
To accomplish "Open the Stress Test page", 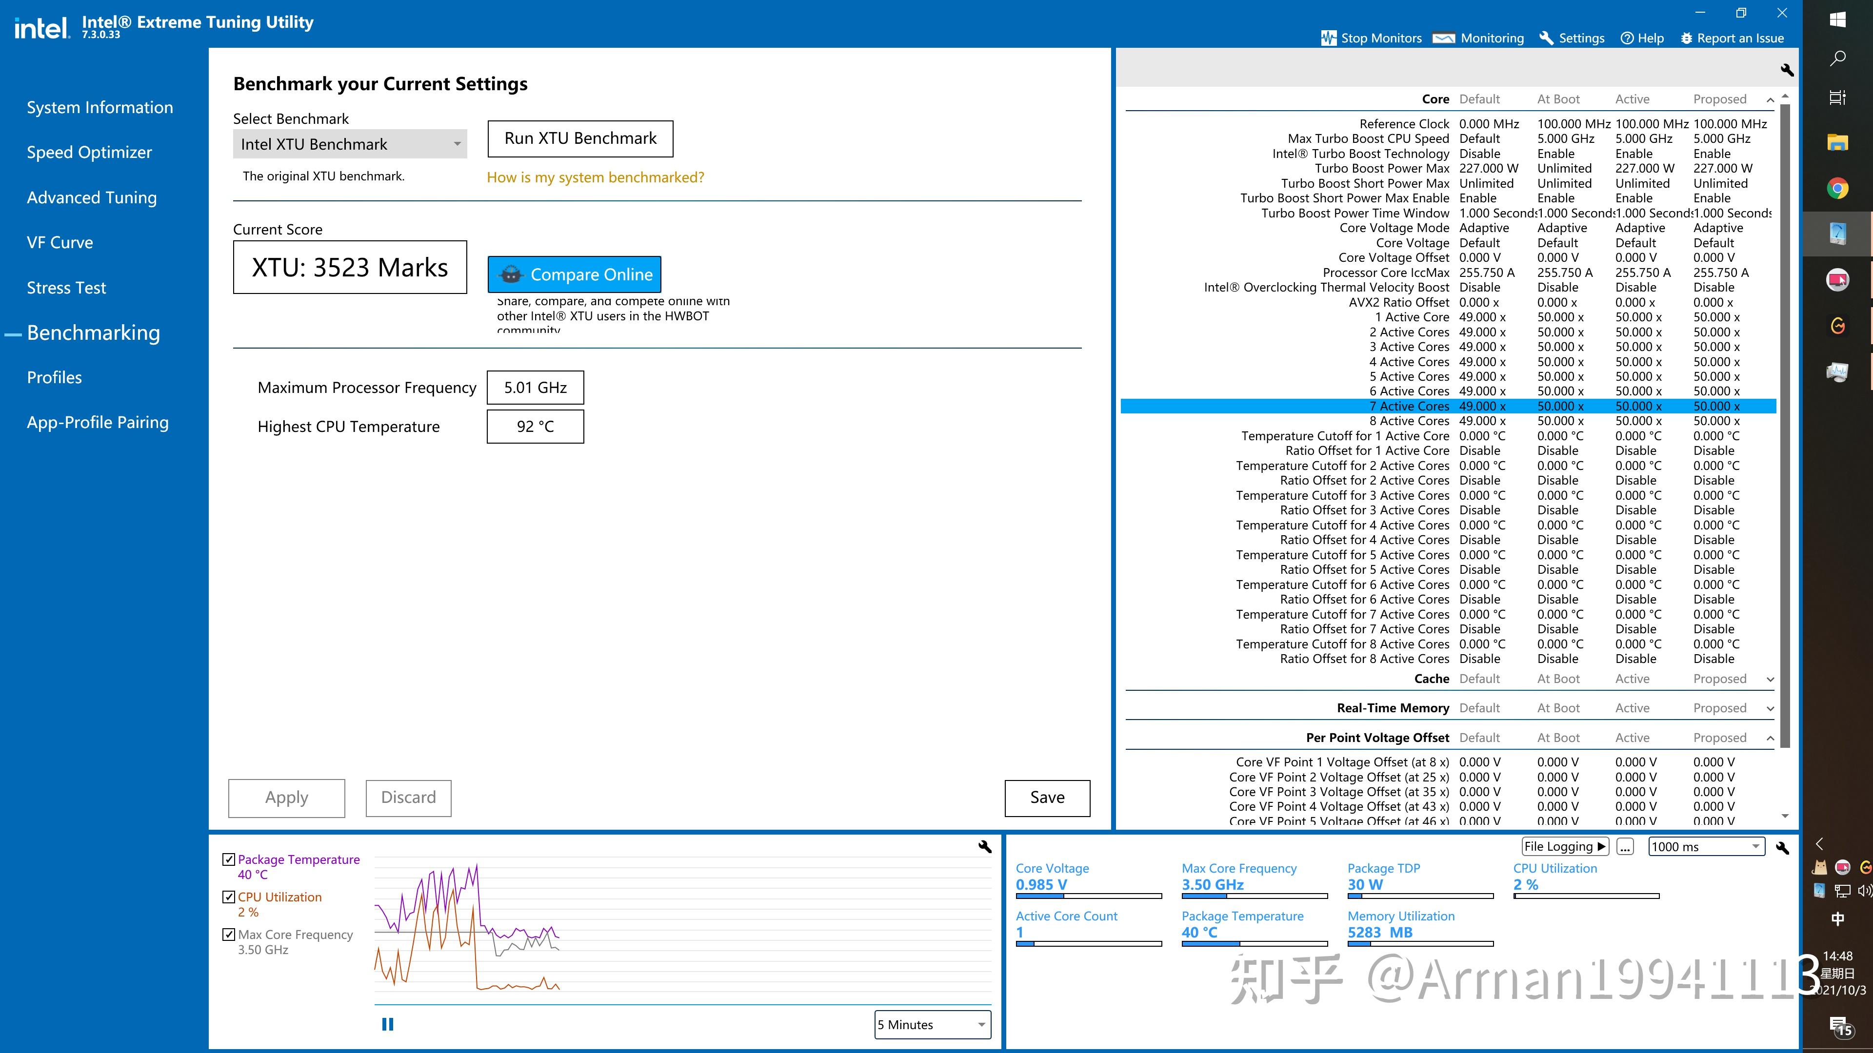I will pos(66,288).
